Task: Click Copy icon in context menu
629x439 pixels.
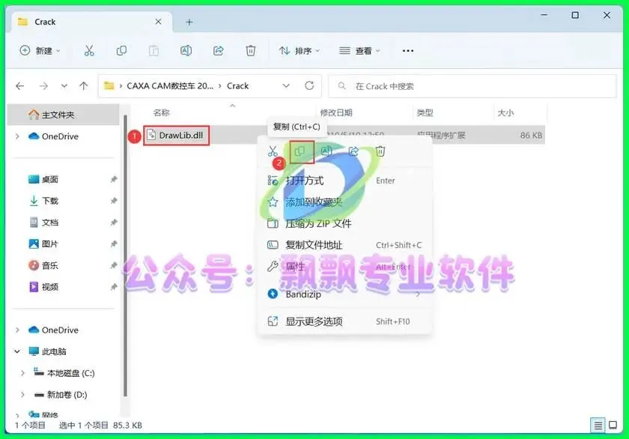Action: [300, 151]
